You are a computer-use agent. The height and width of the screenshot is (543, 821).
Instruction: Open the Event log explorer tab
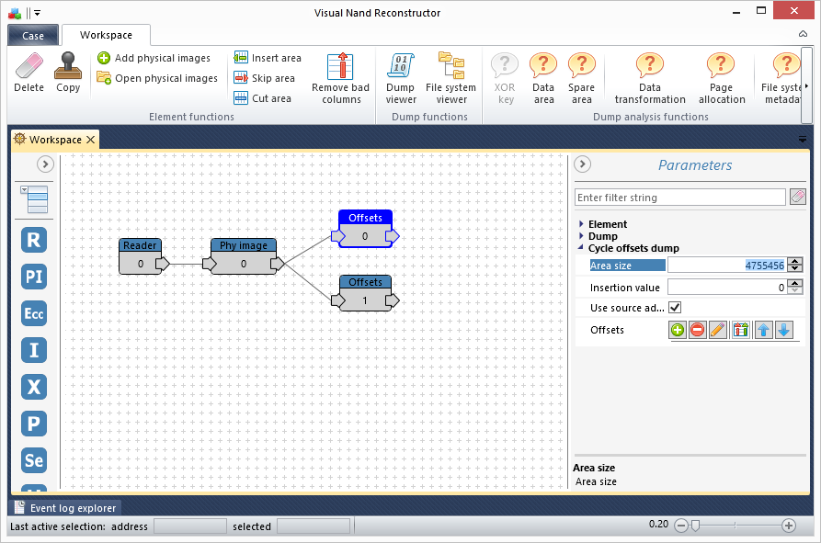click(65, 508)
